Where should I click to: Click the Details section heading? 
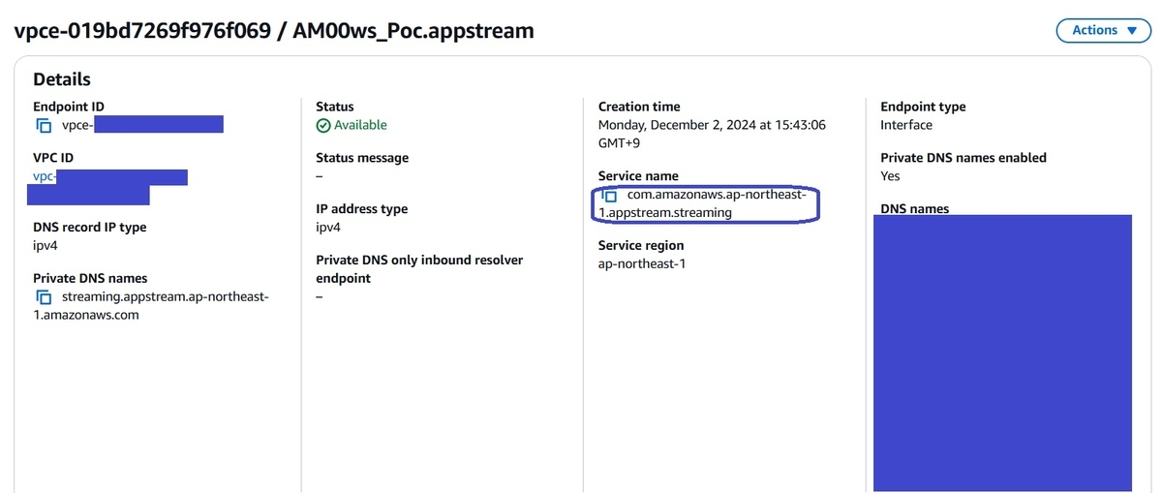(62, 79)
